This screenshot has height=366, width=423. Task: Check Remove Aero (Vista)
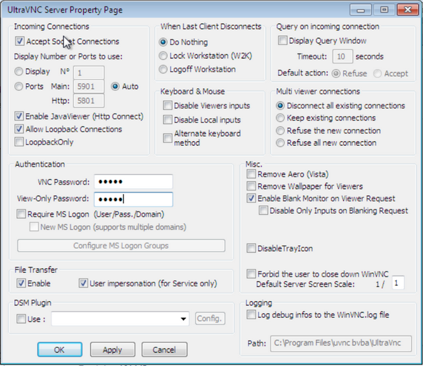[251, 174]
